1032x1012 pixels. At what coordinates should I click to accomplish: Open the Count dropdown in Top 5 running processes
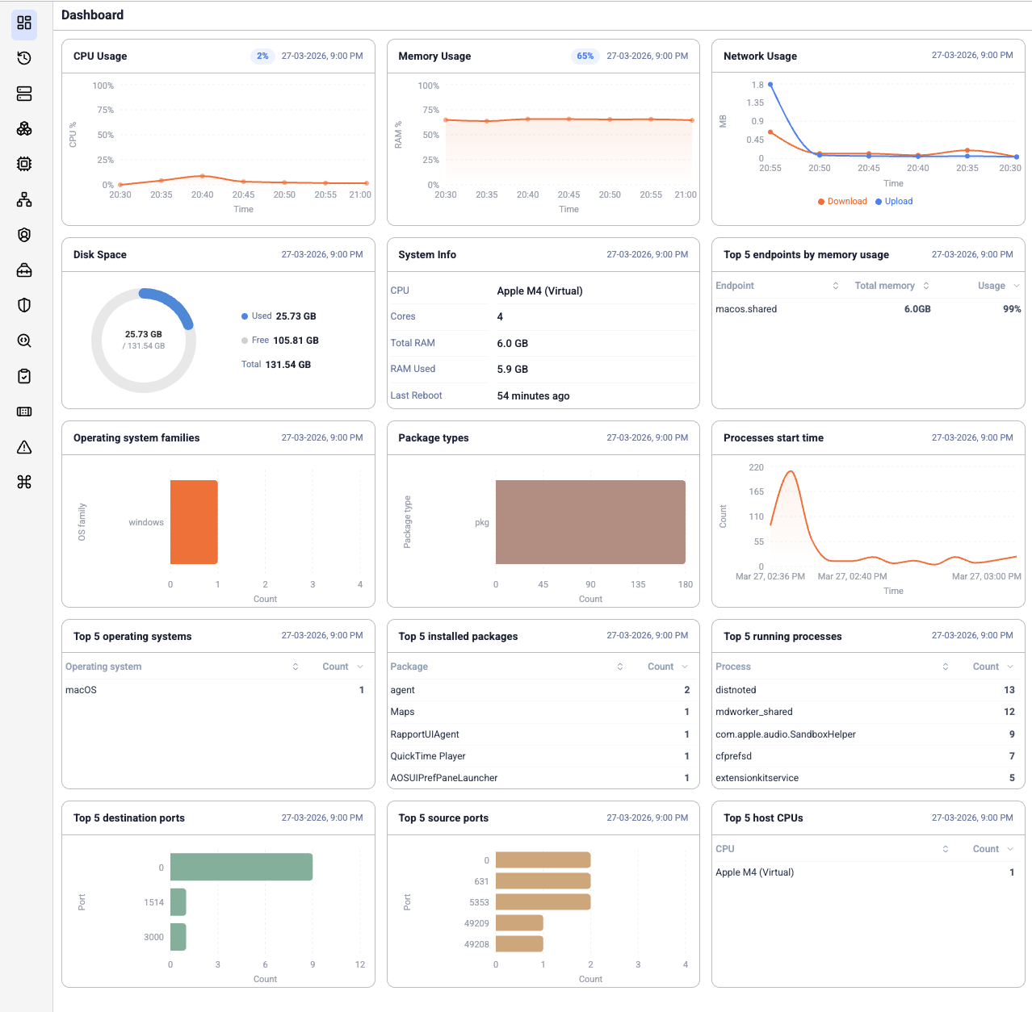tap(992, 666)
